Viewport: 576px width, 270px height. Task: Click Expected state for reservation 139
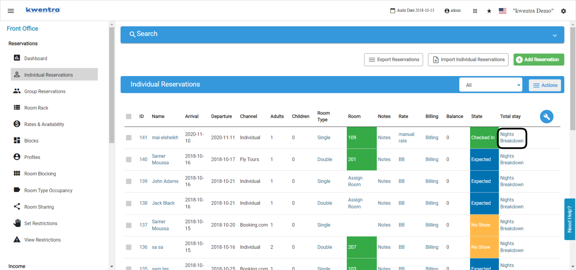[484, 181]
